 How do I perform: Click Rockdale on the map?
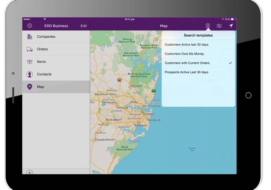141,125
